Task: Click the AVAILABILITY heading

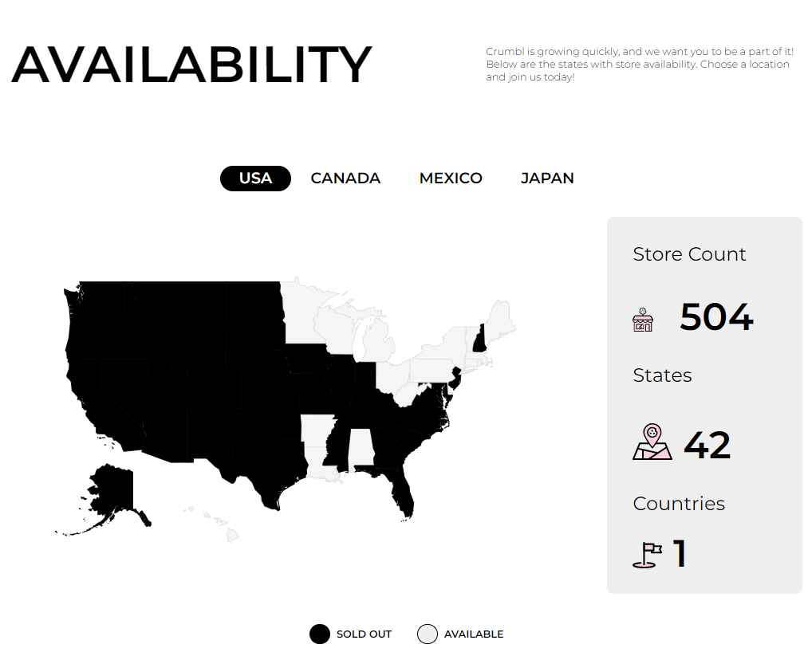Action: [191, 65]
